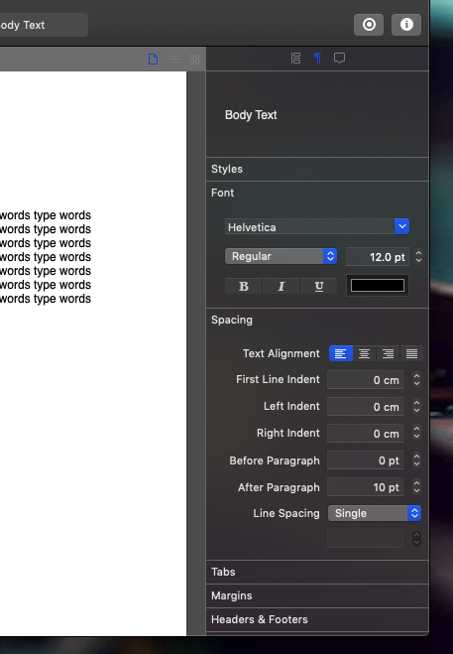Justify the text alignment
Image resolution: width=453 pixels, height=654 pixels.
coord(411,353)
